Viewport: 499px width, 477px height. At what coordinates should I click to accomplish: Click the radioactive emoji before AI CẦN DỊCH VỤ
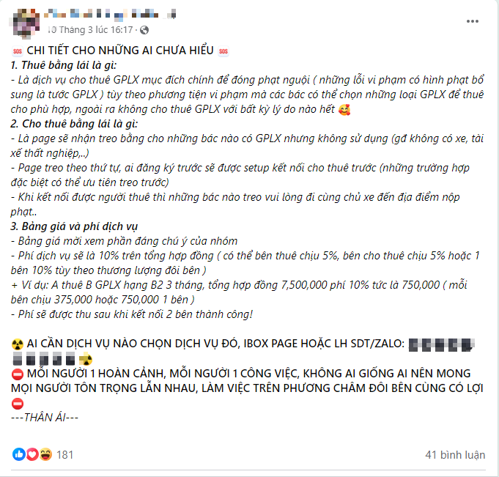pyautogui.click(x=18, y=344)
